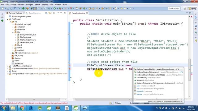Screen dimensions: 198x111
Task: Click the Spring perspective button
Action: pos(192,9)
